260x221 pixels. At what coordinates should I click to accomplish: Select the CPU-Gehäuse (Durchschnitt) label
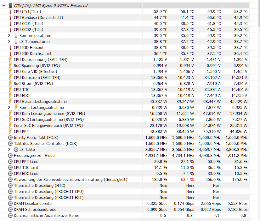(x=38, y=17)
